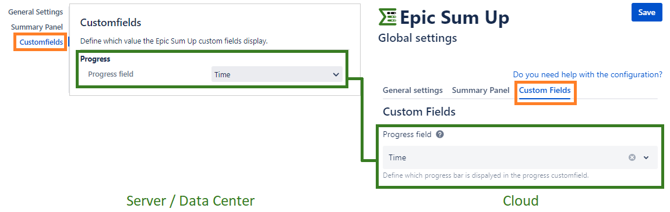The height and width of the screenshot is (212, 670).
Task: Click the bold Progress section label
Action: pyautogui.click(x=96, y=59)
